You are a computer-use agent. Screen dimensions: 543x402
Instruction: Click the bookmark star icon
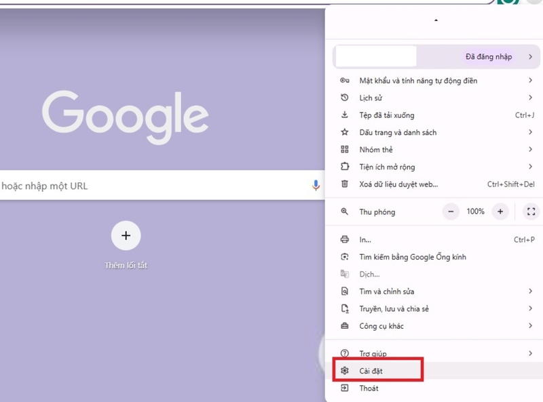(345, 132)
